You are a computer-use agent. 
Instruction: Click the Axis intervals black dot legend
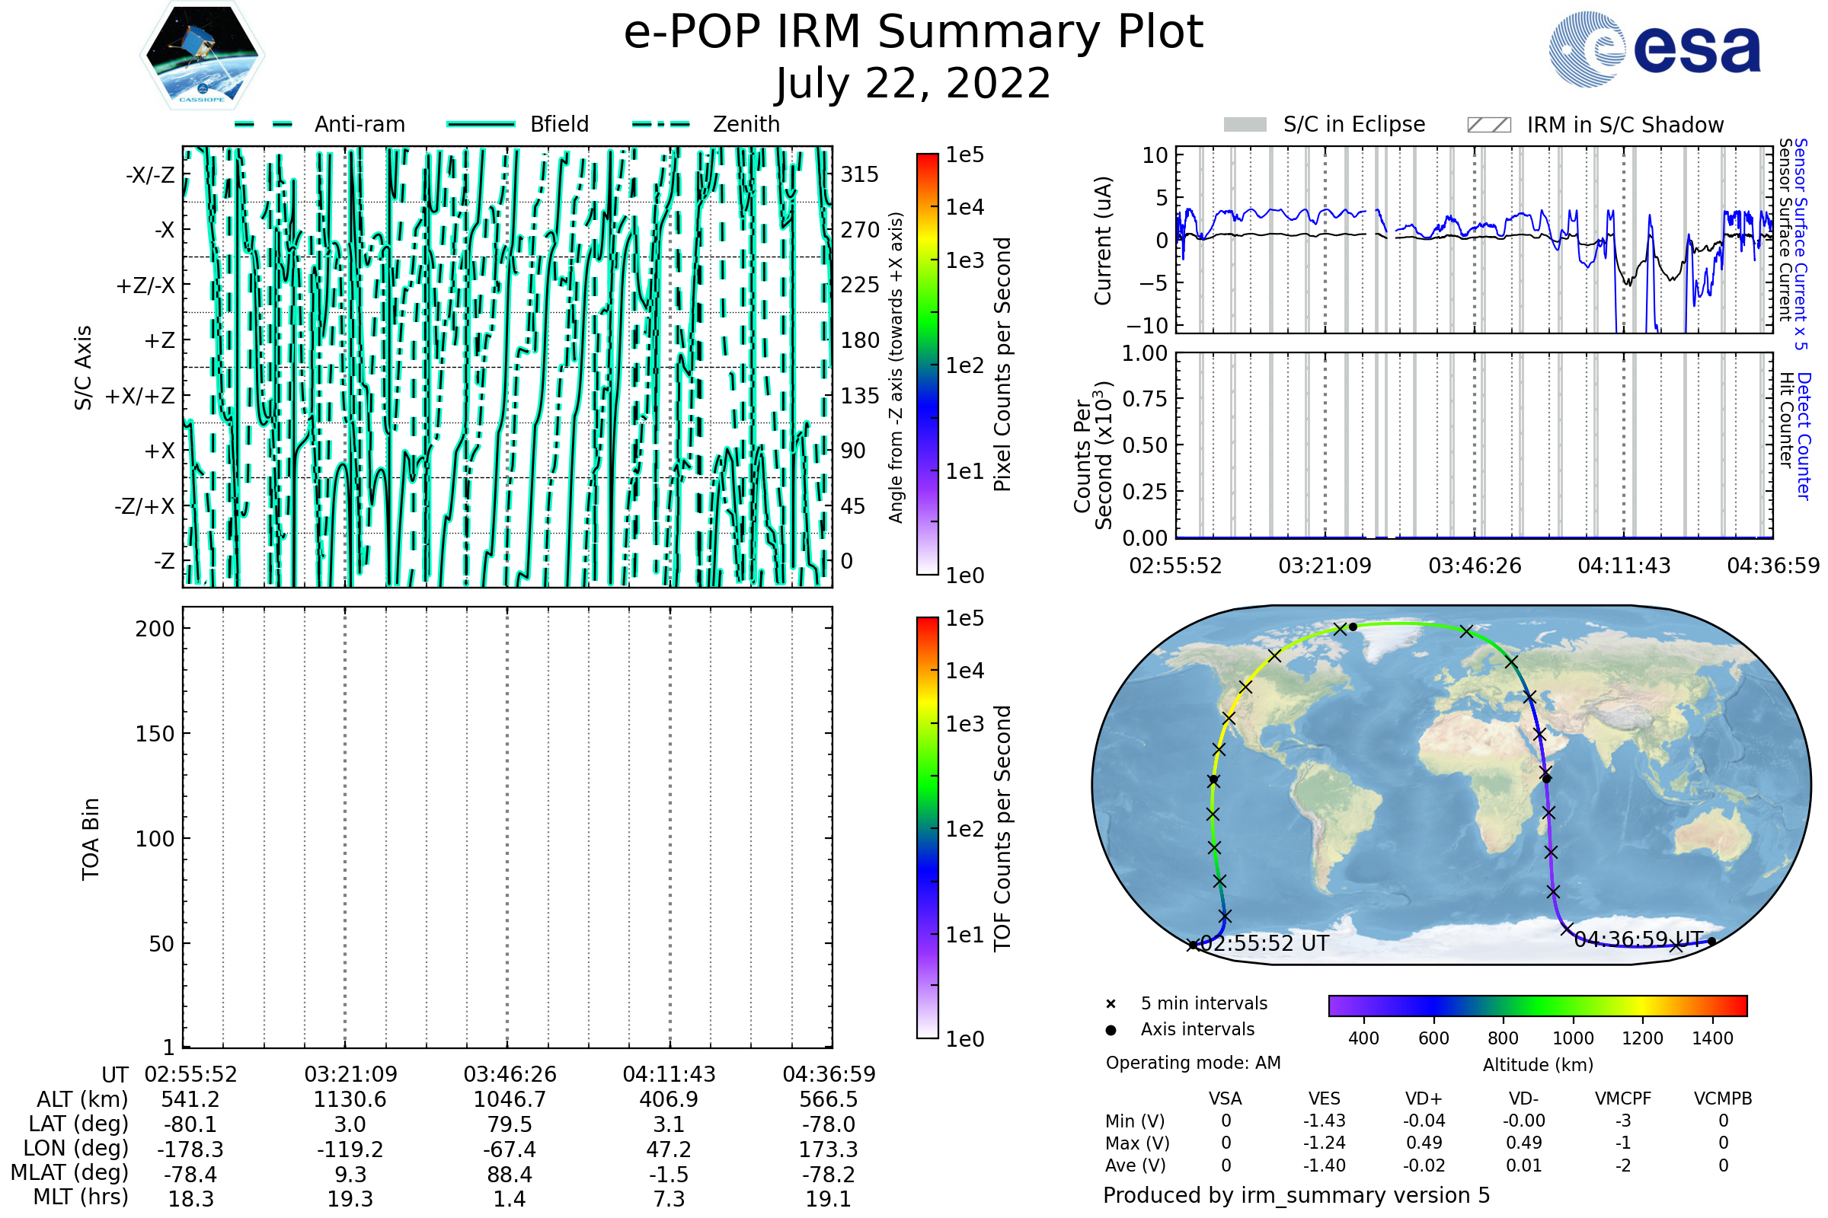[x=1111, y=1030]
